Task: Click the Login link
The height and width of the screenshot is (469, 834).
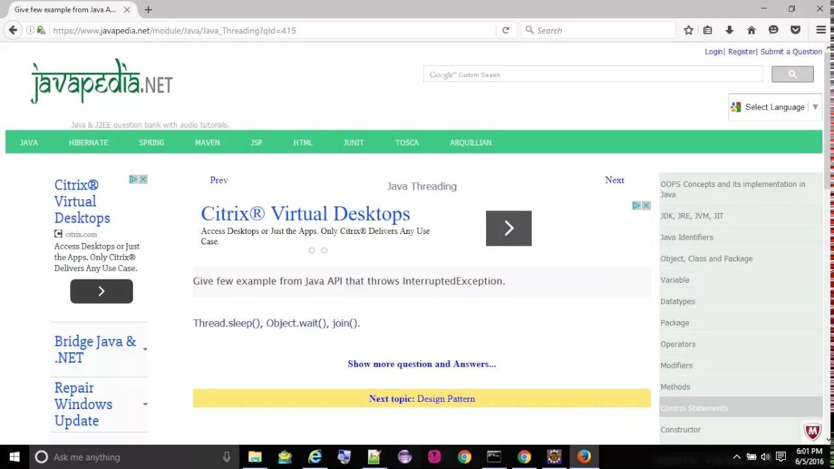Action: [x=714, y=51]
